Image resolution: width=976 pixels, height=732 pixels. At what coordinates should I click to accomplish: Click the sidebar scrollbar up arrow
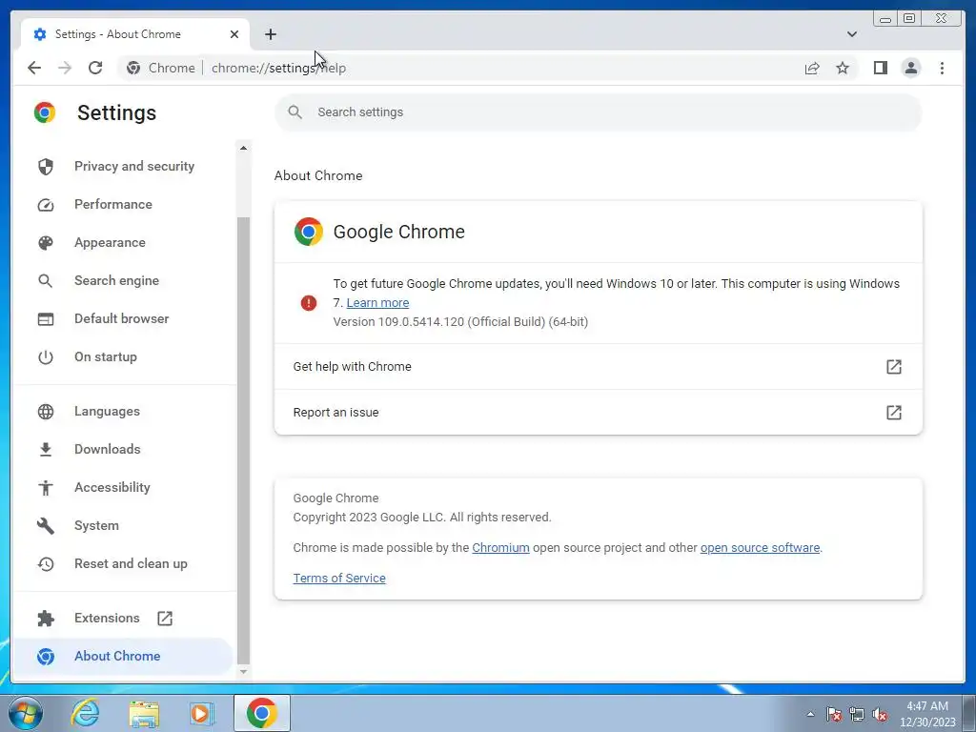coord(243,148)
